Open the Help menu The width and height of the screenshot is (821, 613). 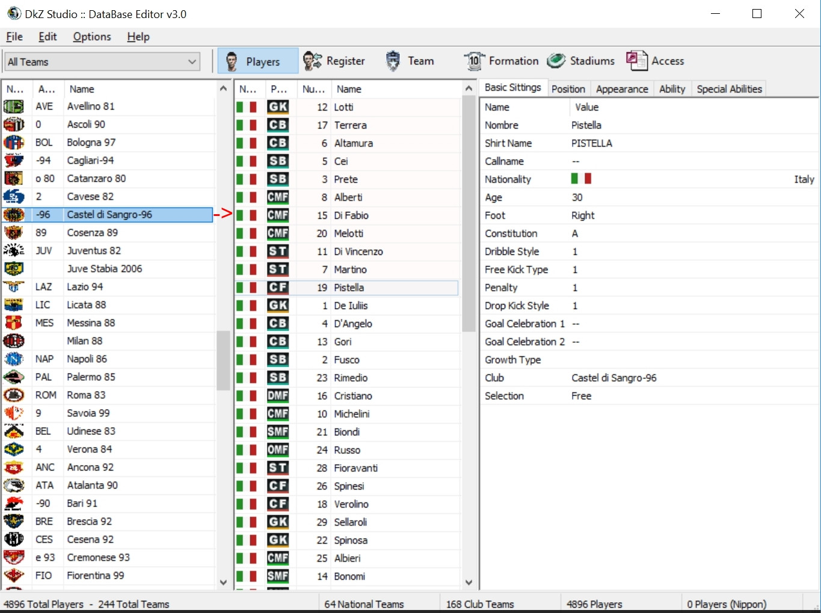pos(138,37)
